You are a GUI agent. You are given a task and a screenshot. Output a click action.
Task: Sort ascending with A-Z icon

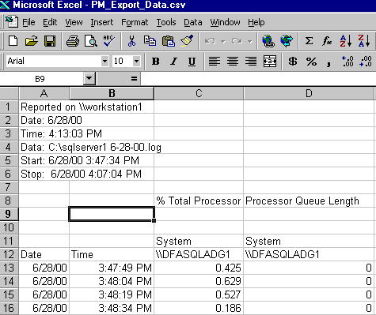click(345, 41)
